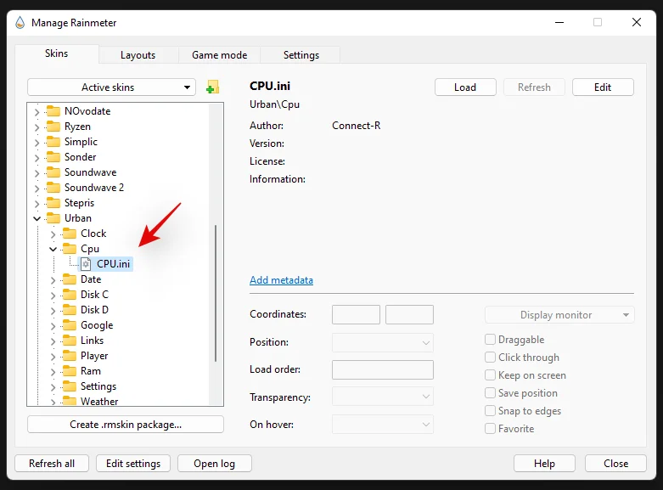Click the Date folder icon
Screen dimensions: 663x490
click(x=70, y=279)
